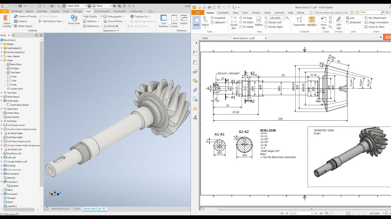Click the Home icon in Inventor toolbar
The height and width of the screenshot is (219, 391).
(40, 6)
